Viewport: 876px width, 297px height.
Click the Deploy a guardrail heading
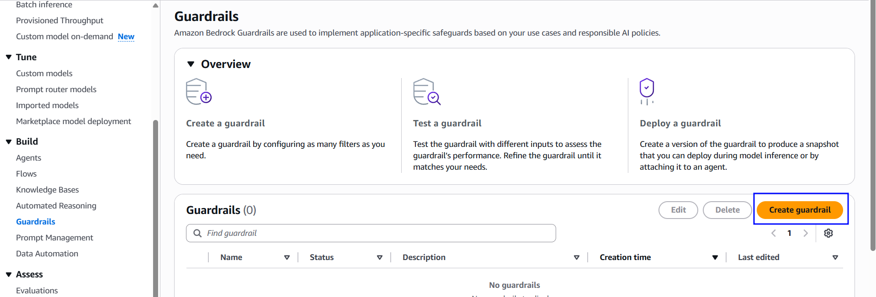[680, 123]
